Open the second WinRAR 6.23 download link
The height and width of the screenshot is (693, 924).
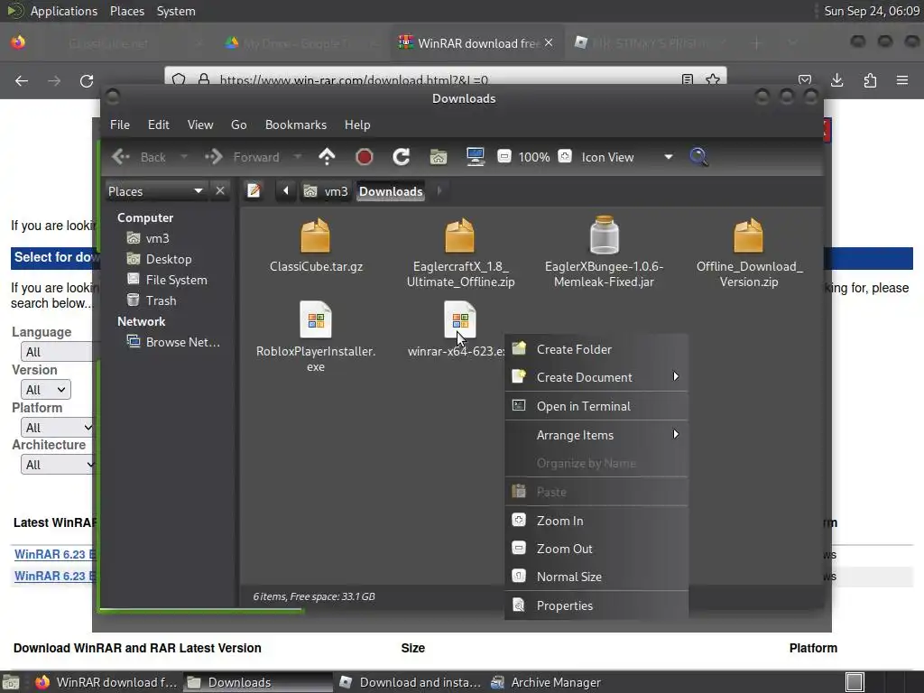point(54,577)
